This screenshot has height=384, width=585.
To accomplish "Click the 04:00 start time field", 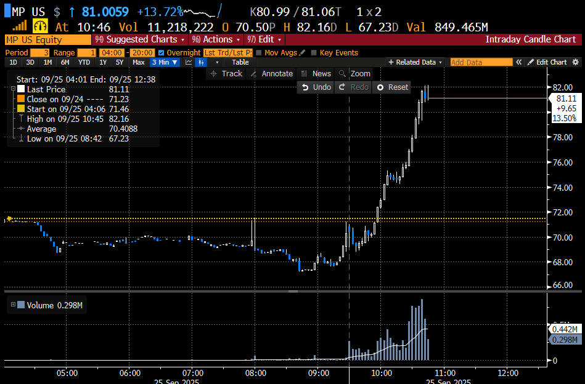I will click(x=112, y=52).
